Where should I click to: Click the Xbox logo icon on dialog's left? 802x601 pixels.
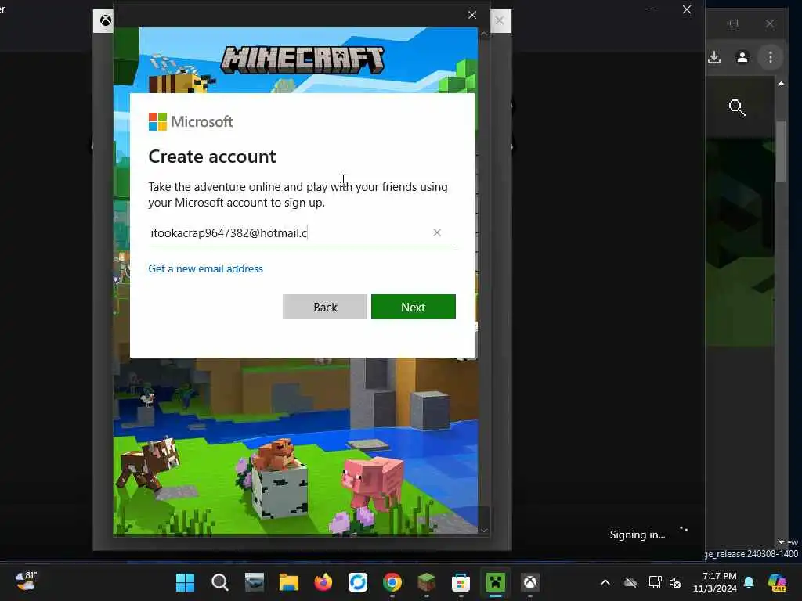click(x=106, y=20)
